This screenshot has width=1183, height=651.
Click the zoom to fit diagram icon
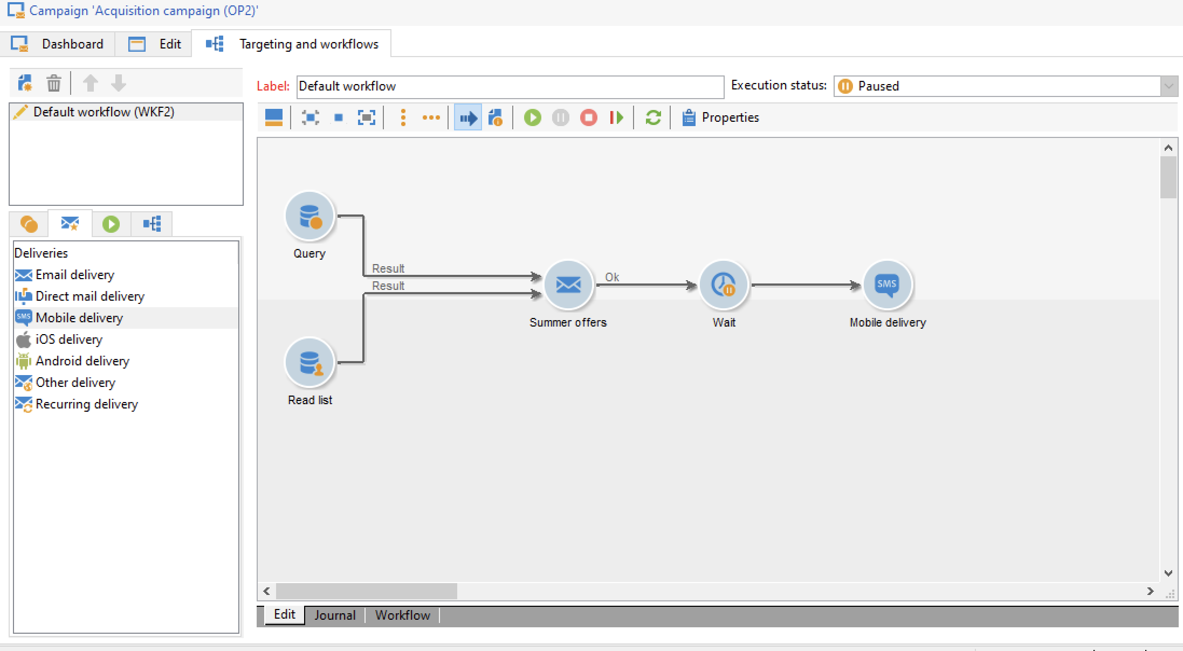coord(366,117)
